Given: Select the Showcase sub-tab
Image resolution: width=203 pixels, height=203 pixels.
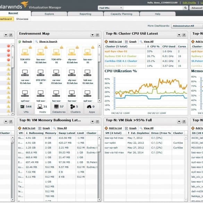Looking at the screenshot, I should coord(22,19).
